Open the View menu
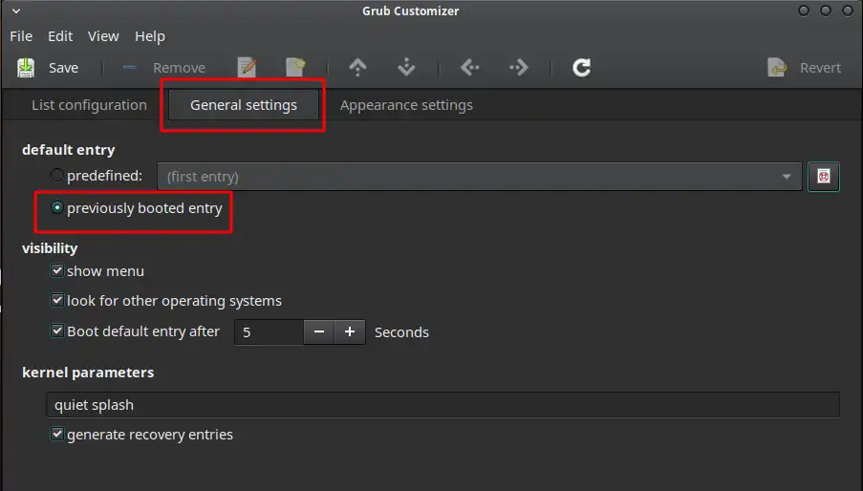863x491 pixels. click(x=103, y=36)
